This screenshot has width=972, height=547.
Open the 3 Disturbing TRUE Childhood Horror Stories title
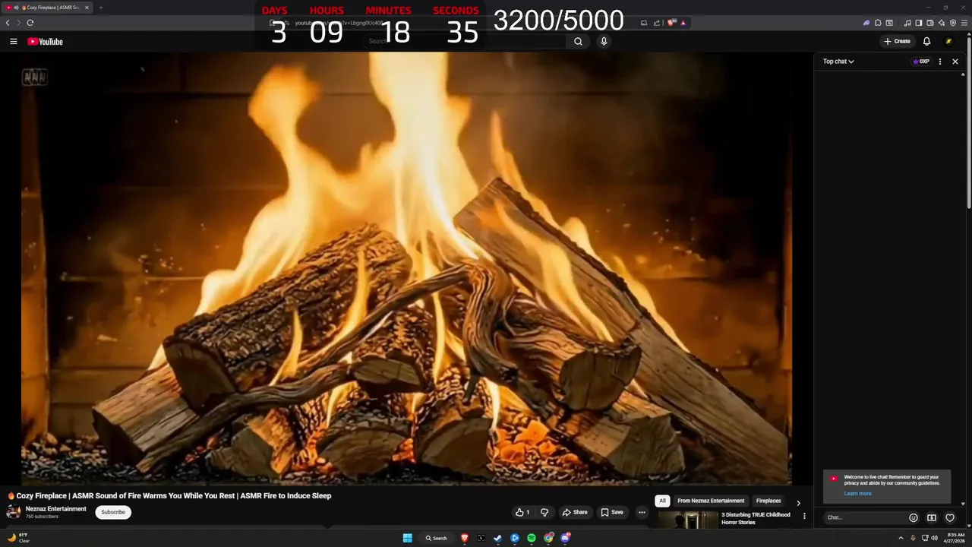click(x=756, y=518)
